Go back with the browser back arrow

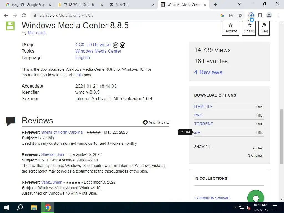coord(6,16)
